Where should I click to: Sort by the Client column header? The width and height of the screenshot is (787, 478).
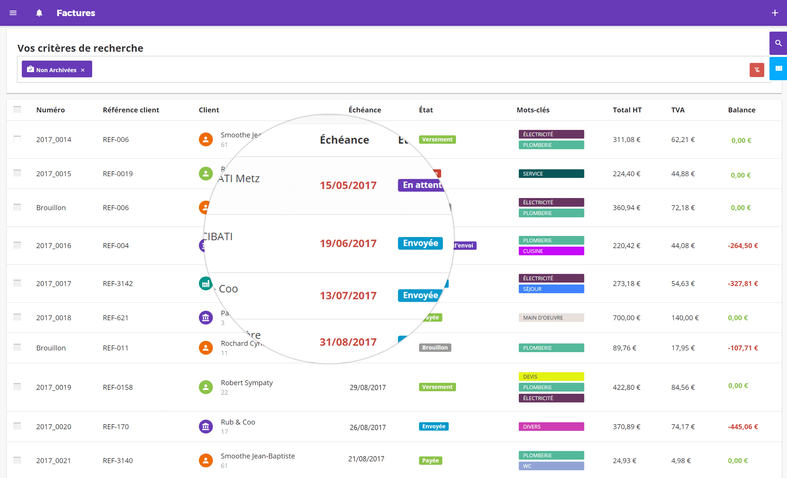[x=209, y=110]
